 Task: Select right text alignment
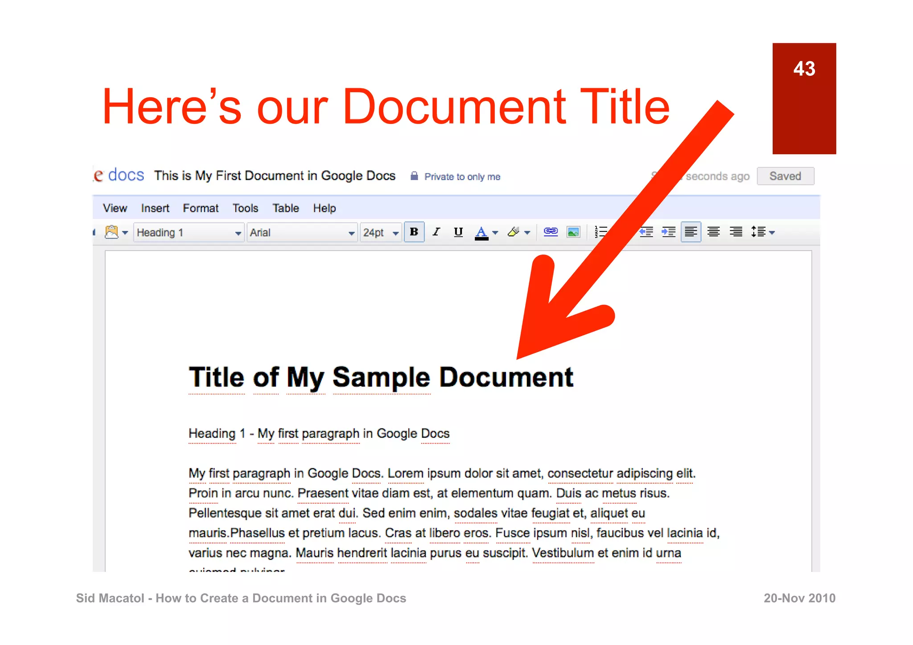(x=736, y=232)
